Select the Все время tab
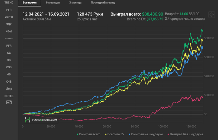Image resolution: width=218 pixels, height=140 pixels. click(30, 2)
